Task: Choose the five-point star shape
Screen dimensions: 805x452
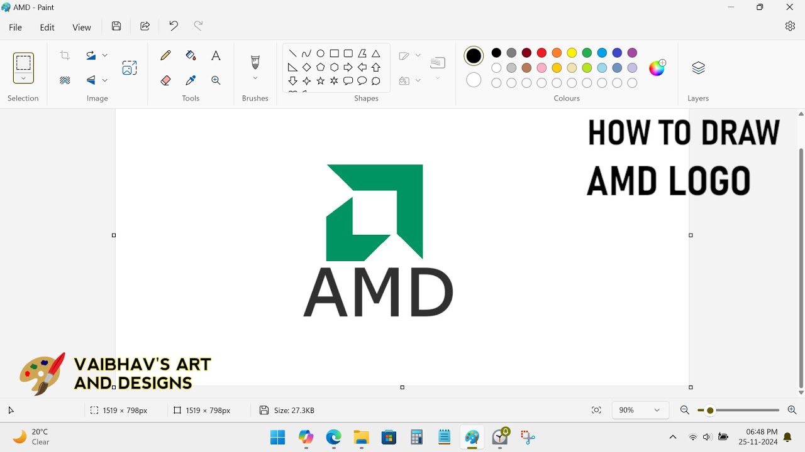Action: [320, 81]
